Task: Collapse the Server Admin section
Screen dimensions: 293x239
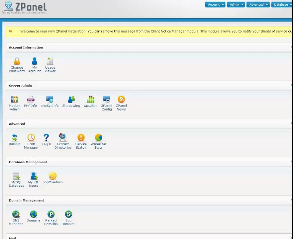Action: (292, 85)
